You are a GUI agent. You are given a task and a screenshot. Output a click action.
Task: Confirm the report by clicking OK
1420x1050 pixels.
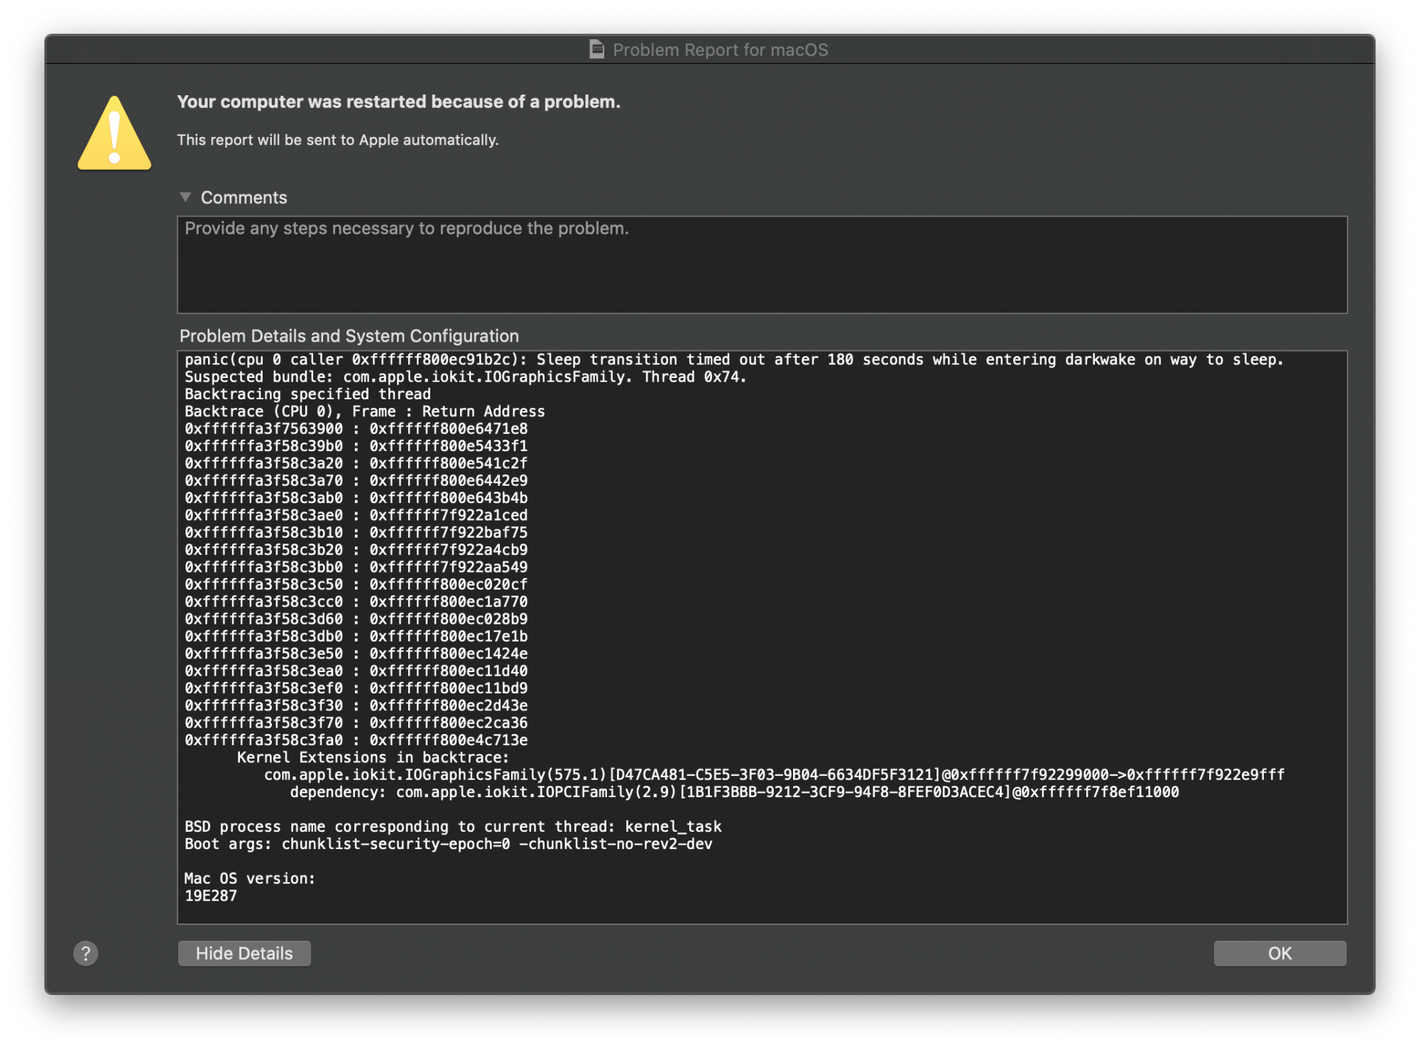[x=1279, y=953]
